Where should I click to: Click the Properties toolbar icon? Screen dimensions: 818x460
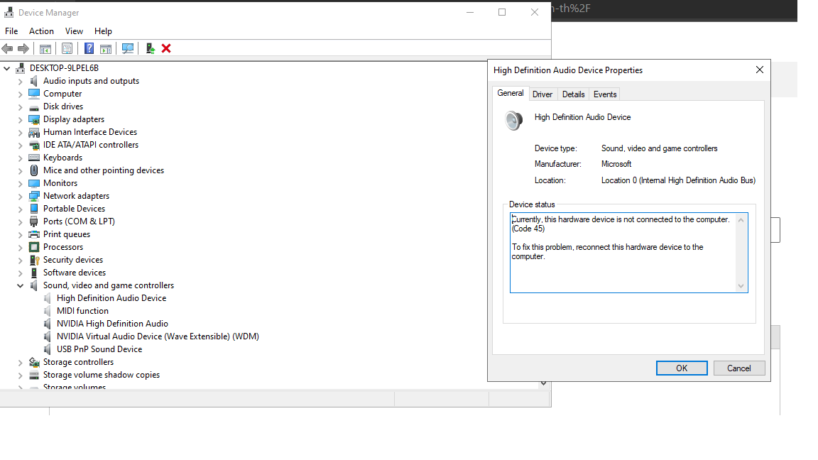[67, 48]
